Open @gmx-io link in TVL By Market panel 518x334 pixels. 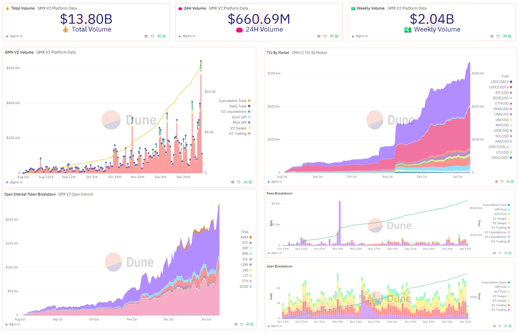pyautogui.click(x=277, y=182)
